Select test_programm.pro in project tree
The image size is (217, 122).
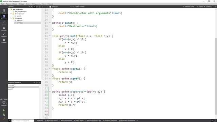(x=20, y=12)
